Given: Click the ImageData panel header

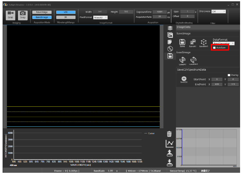Looking at the screenshot, I should pos(208,27).
